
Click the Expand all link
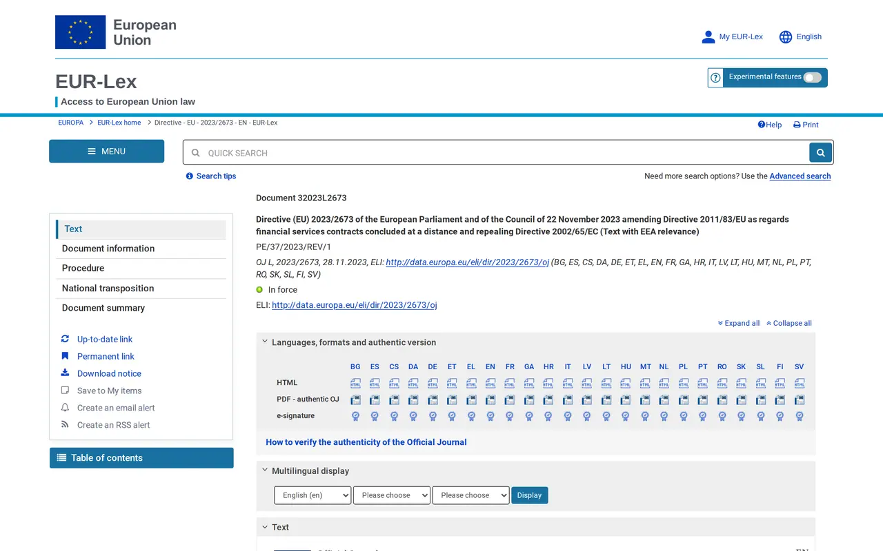click(738, 323)
